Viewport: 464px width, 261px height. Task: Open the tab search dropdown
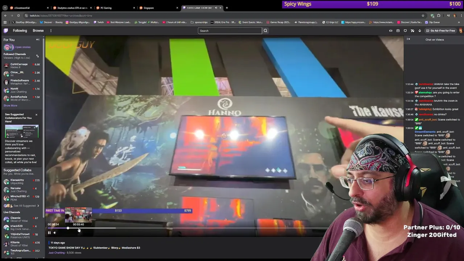(x=5, y=8)
